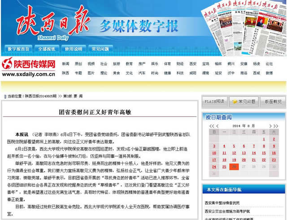Open 新闻 navigation link
This screenshot has height=220, width=287.
65,63
